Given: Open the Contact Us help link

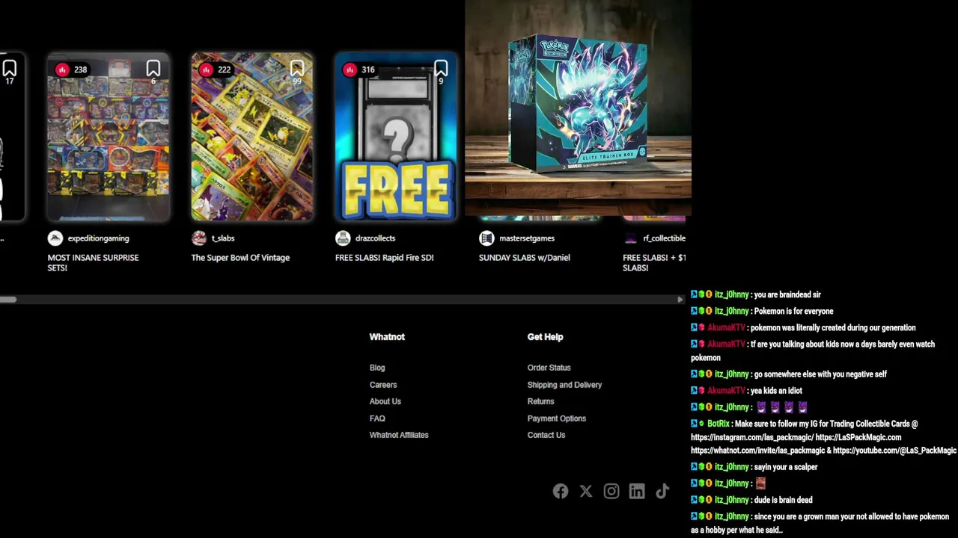Looking at the screenshot, I should coord(546,435).
